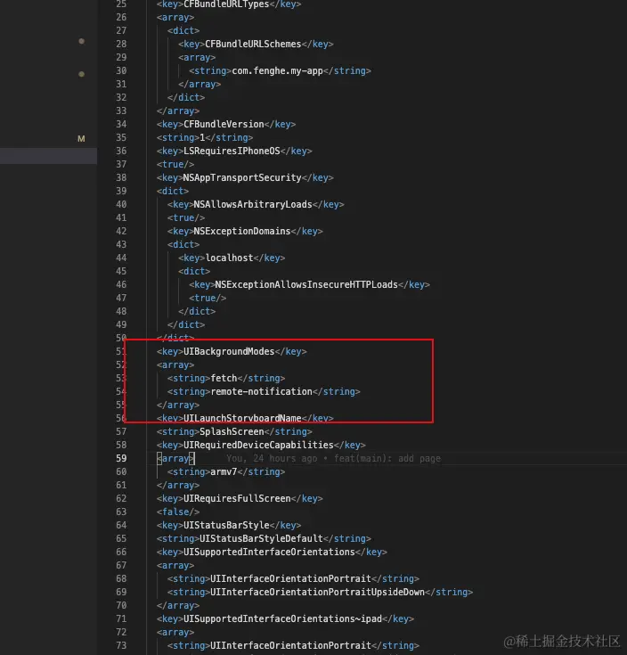Click the UISupportedInterfaceOrientations~ipad key text

(282, 618)
